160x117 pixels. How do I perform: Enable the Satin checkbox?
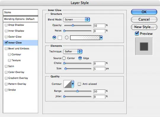[6, 66]
